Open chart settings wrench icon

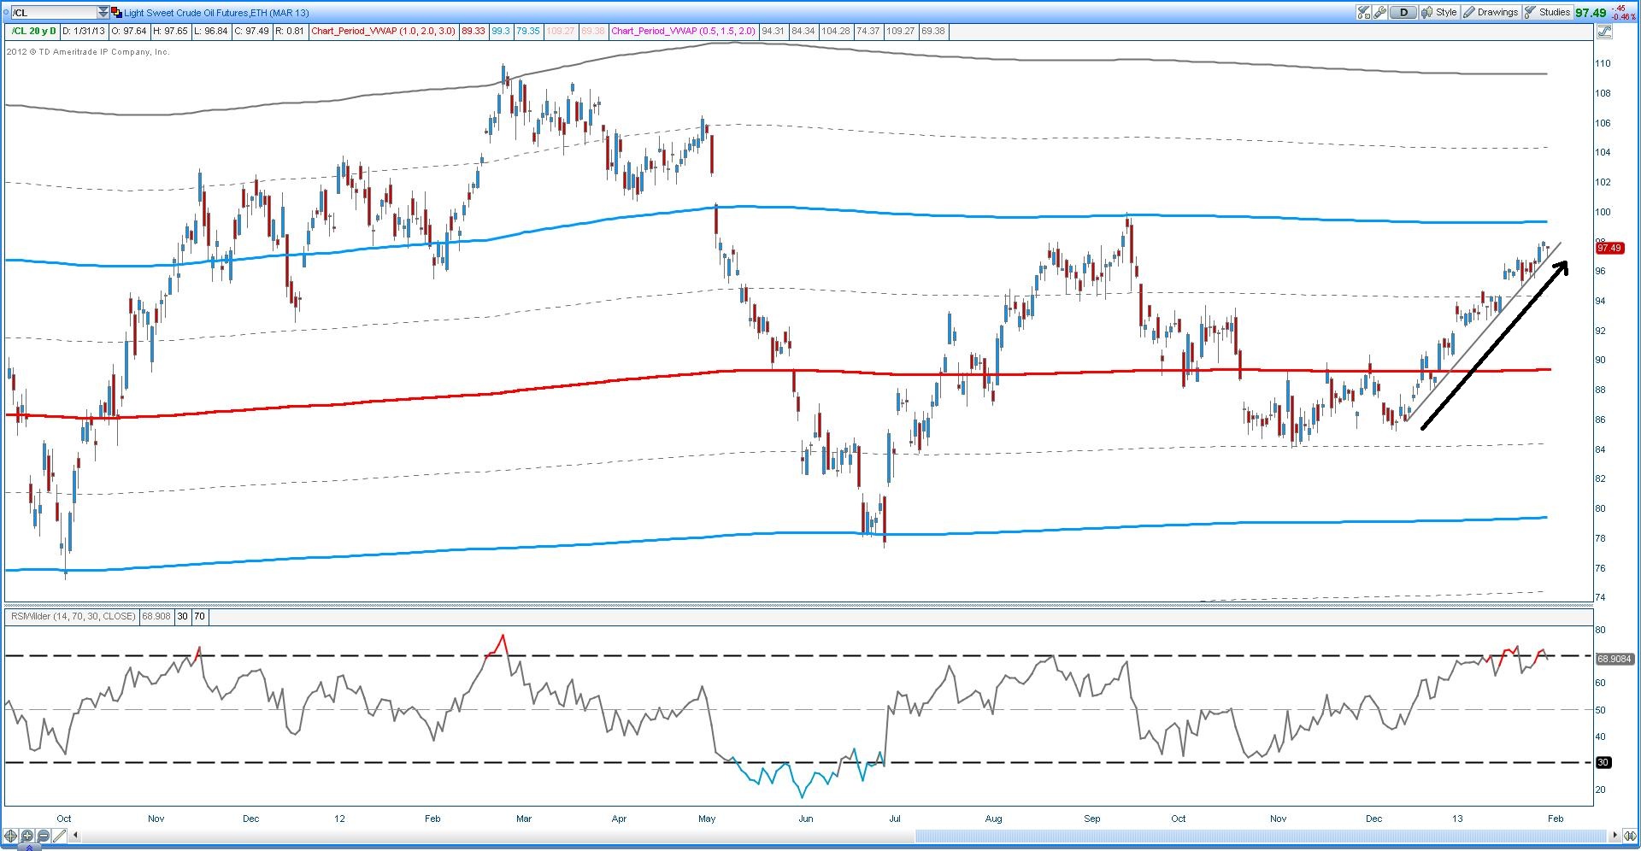click(1379, 12)
